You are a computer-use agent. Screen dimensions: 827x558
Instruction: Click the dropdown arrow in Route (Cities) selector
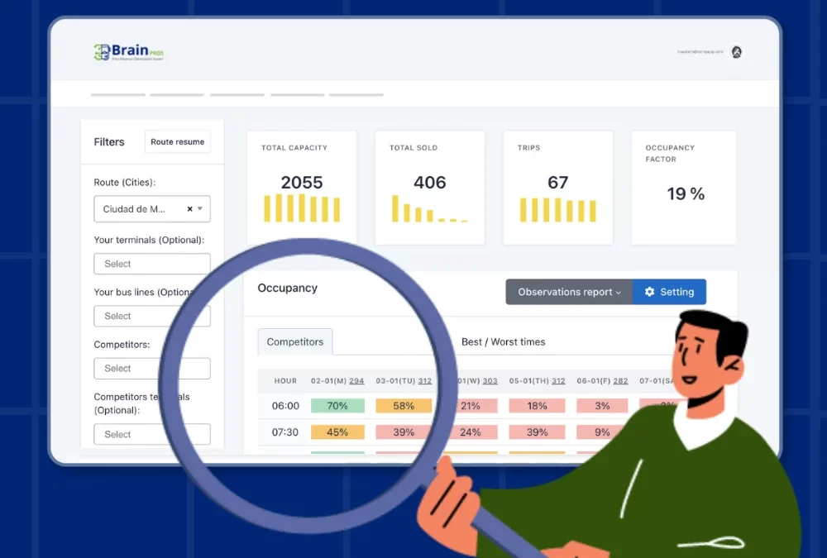coord(201,209)
